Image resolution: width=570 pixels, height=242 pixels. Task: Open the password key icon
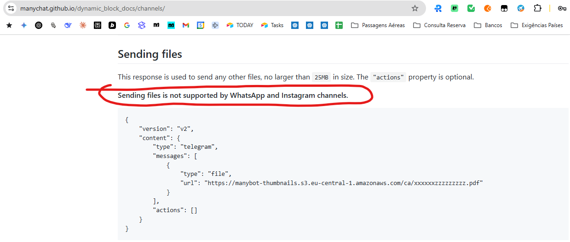tap(562, 8)
